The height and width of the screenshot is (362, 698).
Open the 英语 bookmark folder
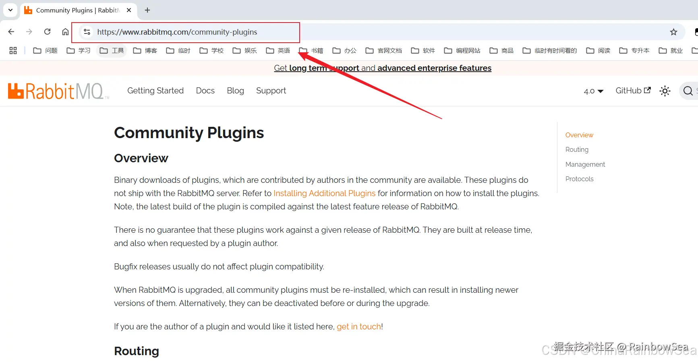click(278, 50)
